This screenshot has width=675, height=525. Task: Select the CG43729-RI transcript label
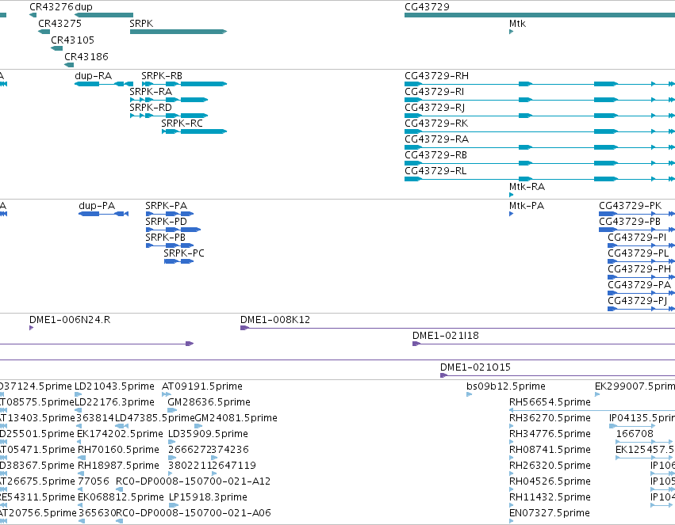(x=435, y=92)
